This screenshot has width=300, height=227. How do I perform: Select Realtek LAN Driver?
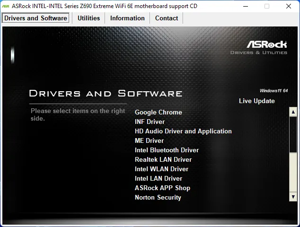click(163, 159)
